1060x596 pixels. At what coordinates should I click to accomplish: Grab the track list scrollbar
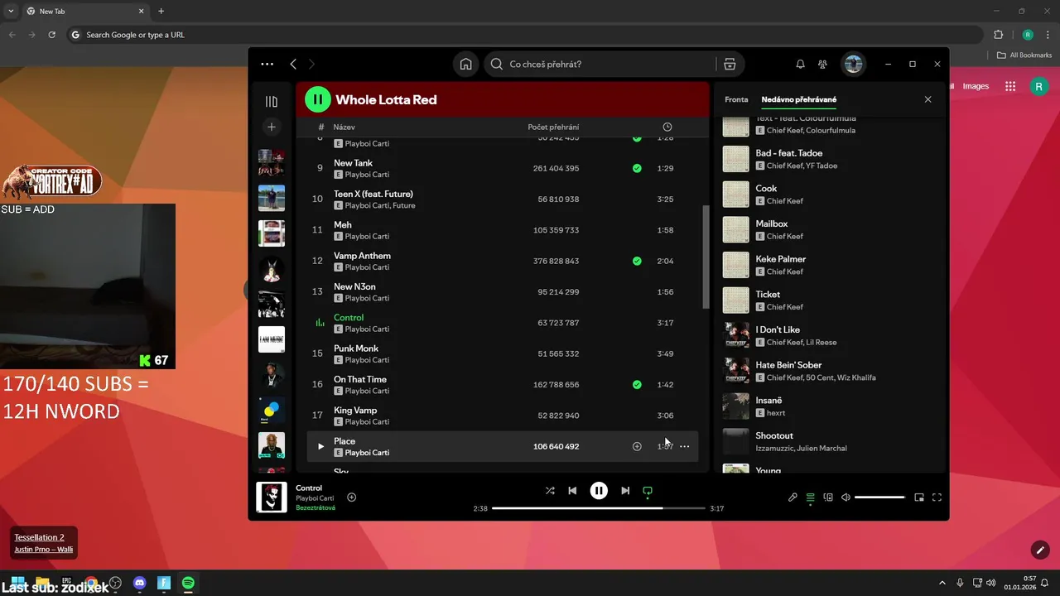tap(706, 257)
